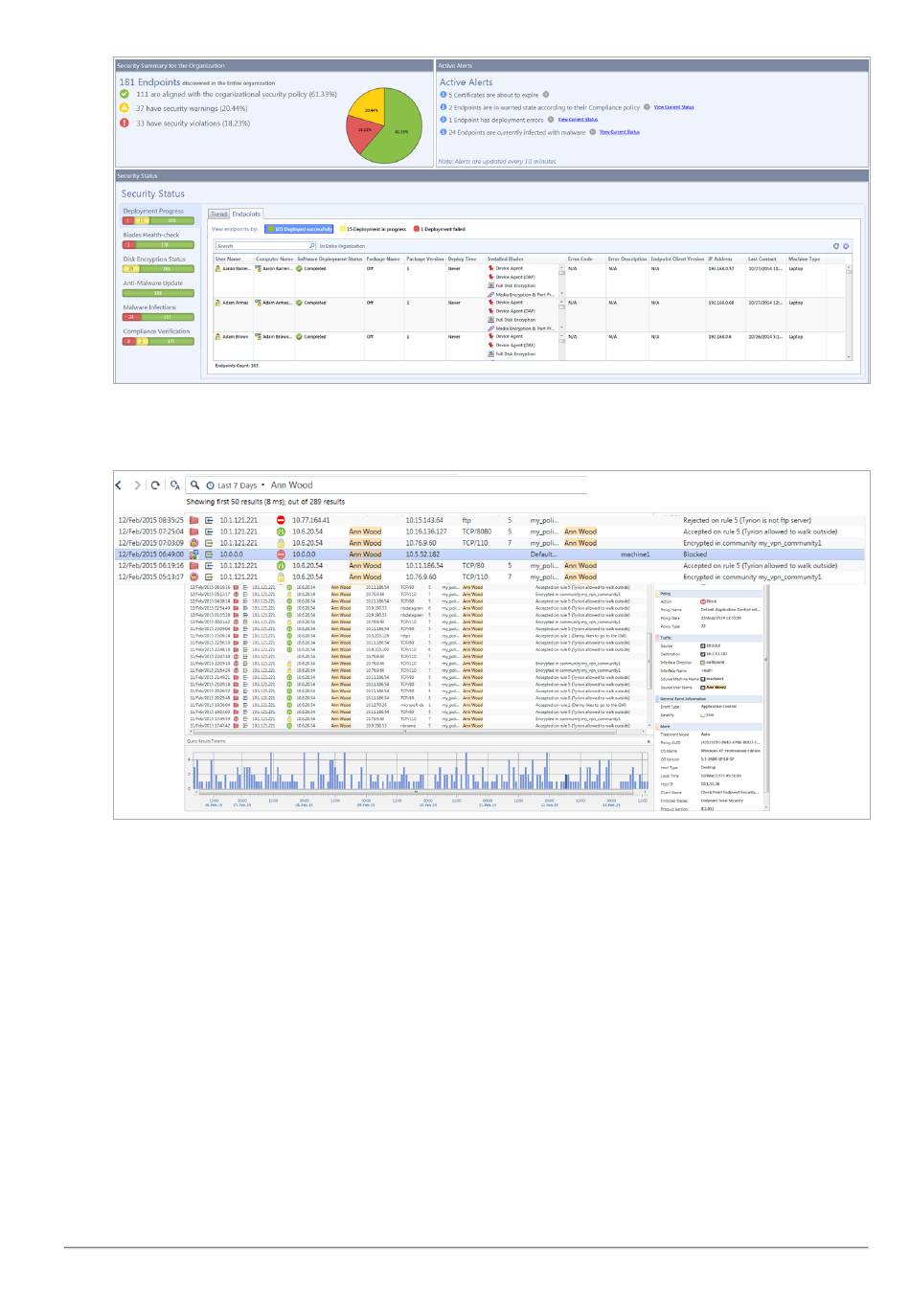910x1311 pixels.
Task: Click the magnifier icon in log query bar
Action: coord(194,486)
